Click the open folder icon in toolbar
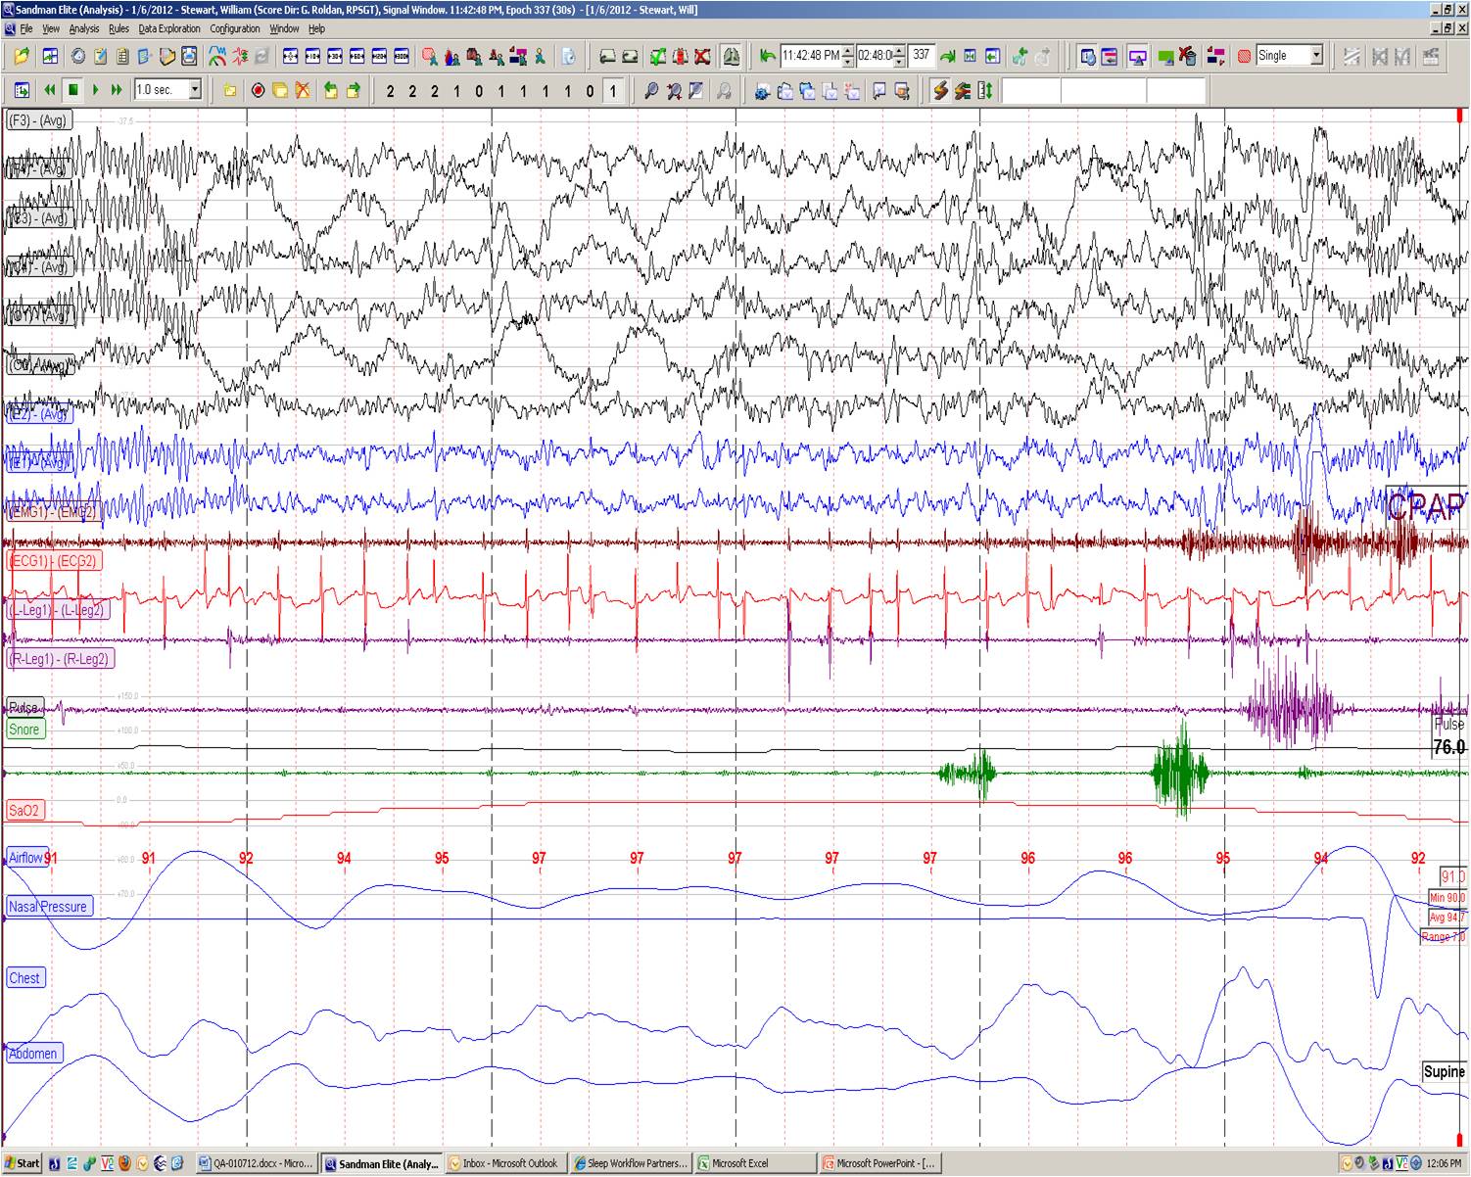 (x=21, y=56)
